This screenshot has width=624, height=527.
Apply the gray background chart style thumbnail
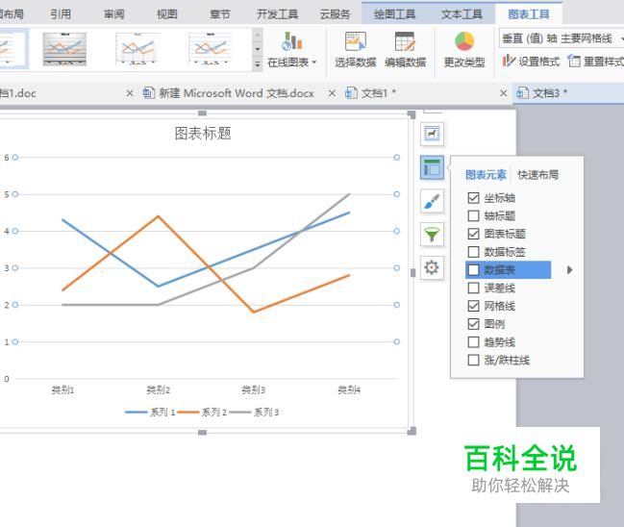click(x=64, y=49)
